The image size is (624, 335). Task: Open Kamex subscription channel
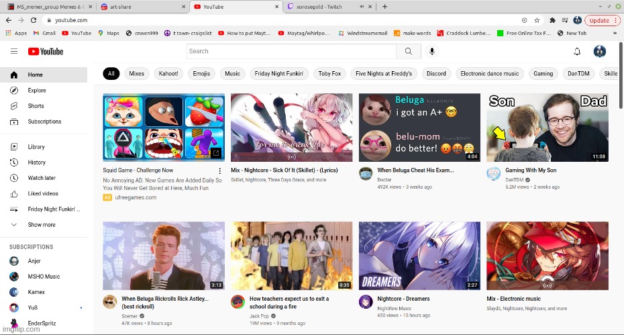(44, 292)
